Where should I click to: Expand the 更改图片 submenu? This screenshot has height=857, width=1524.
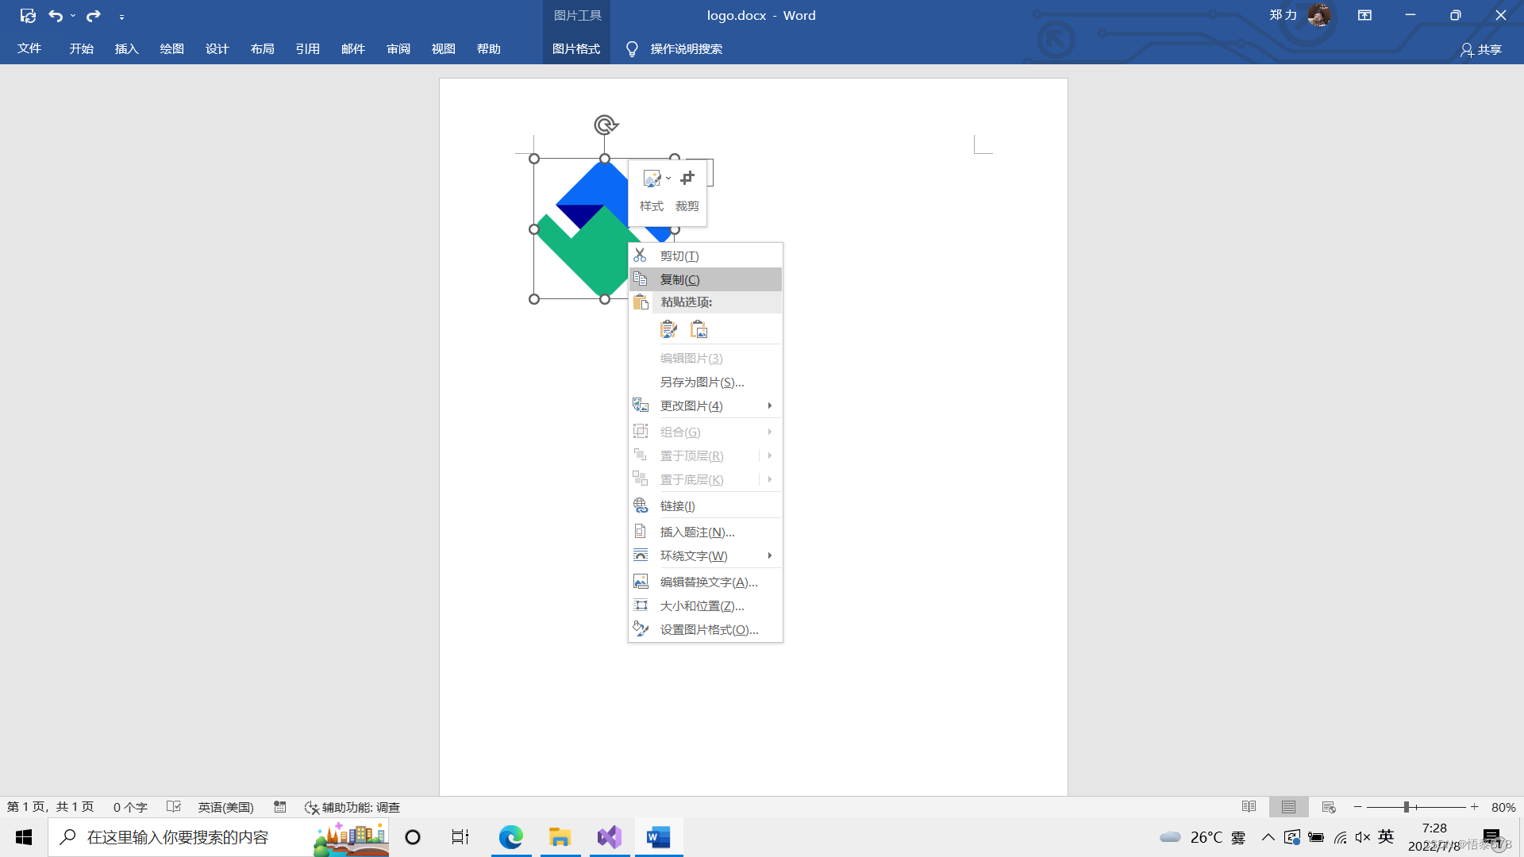click(769, 405)
